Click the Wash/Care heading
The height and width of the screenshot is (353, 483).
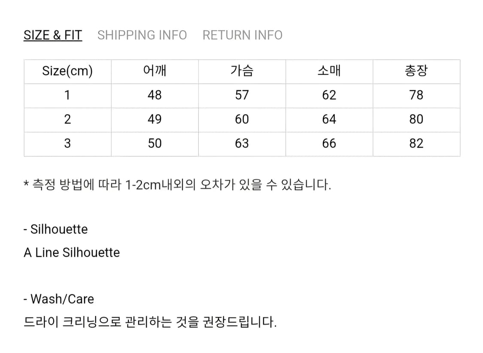point(59,299)
